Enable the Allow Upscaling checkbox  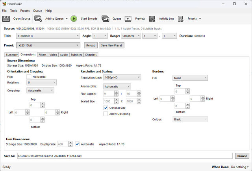106,114
